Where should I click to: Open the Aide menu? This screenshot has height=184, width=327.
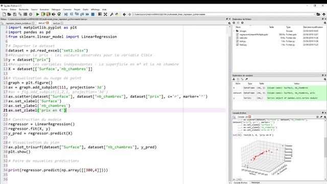point(104,10)
